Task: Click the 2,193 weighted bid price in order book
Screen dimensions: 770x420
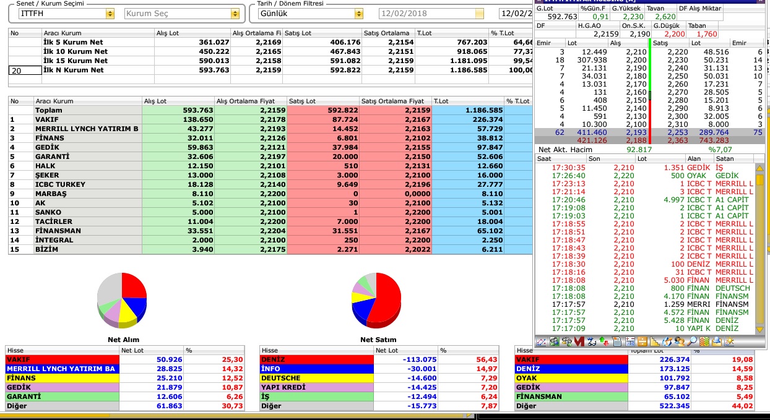Action: click(636, 132)
